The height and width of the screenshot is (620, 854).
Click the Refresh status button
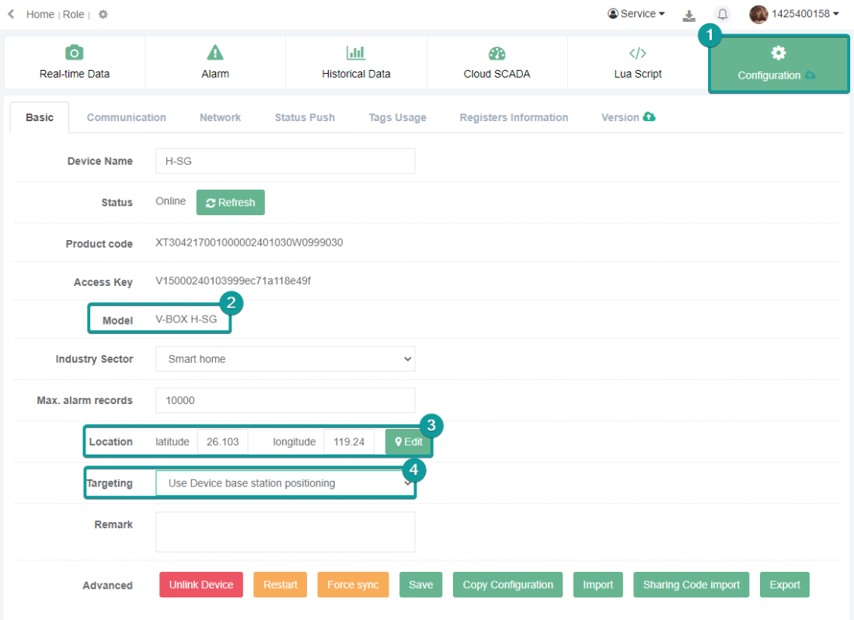pos(230,202)
